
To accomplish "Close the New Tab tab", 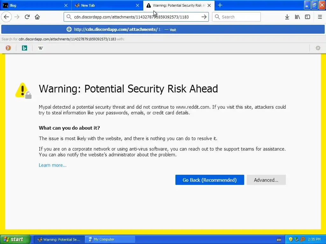I will pos(138,5).
